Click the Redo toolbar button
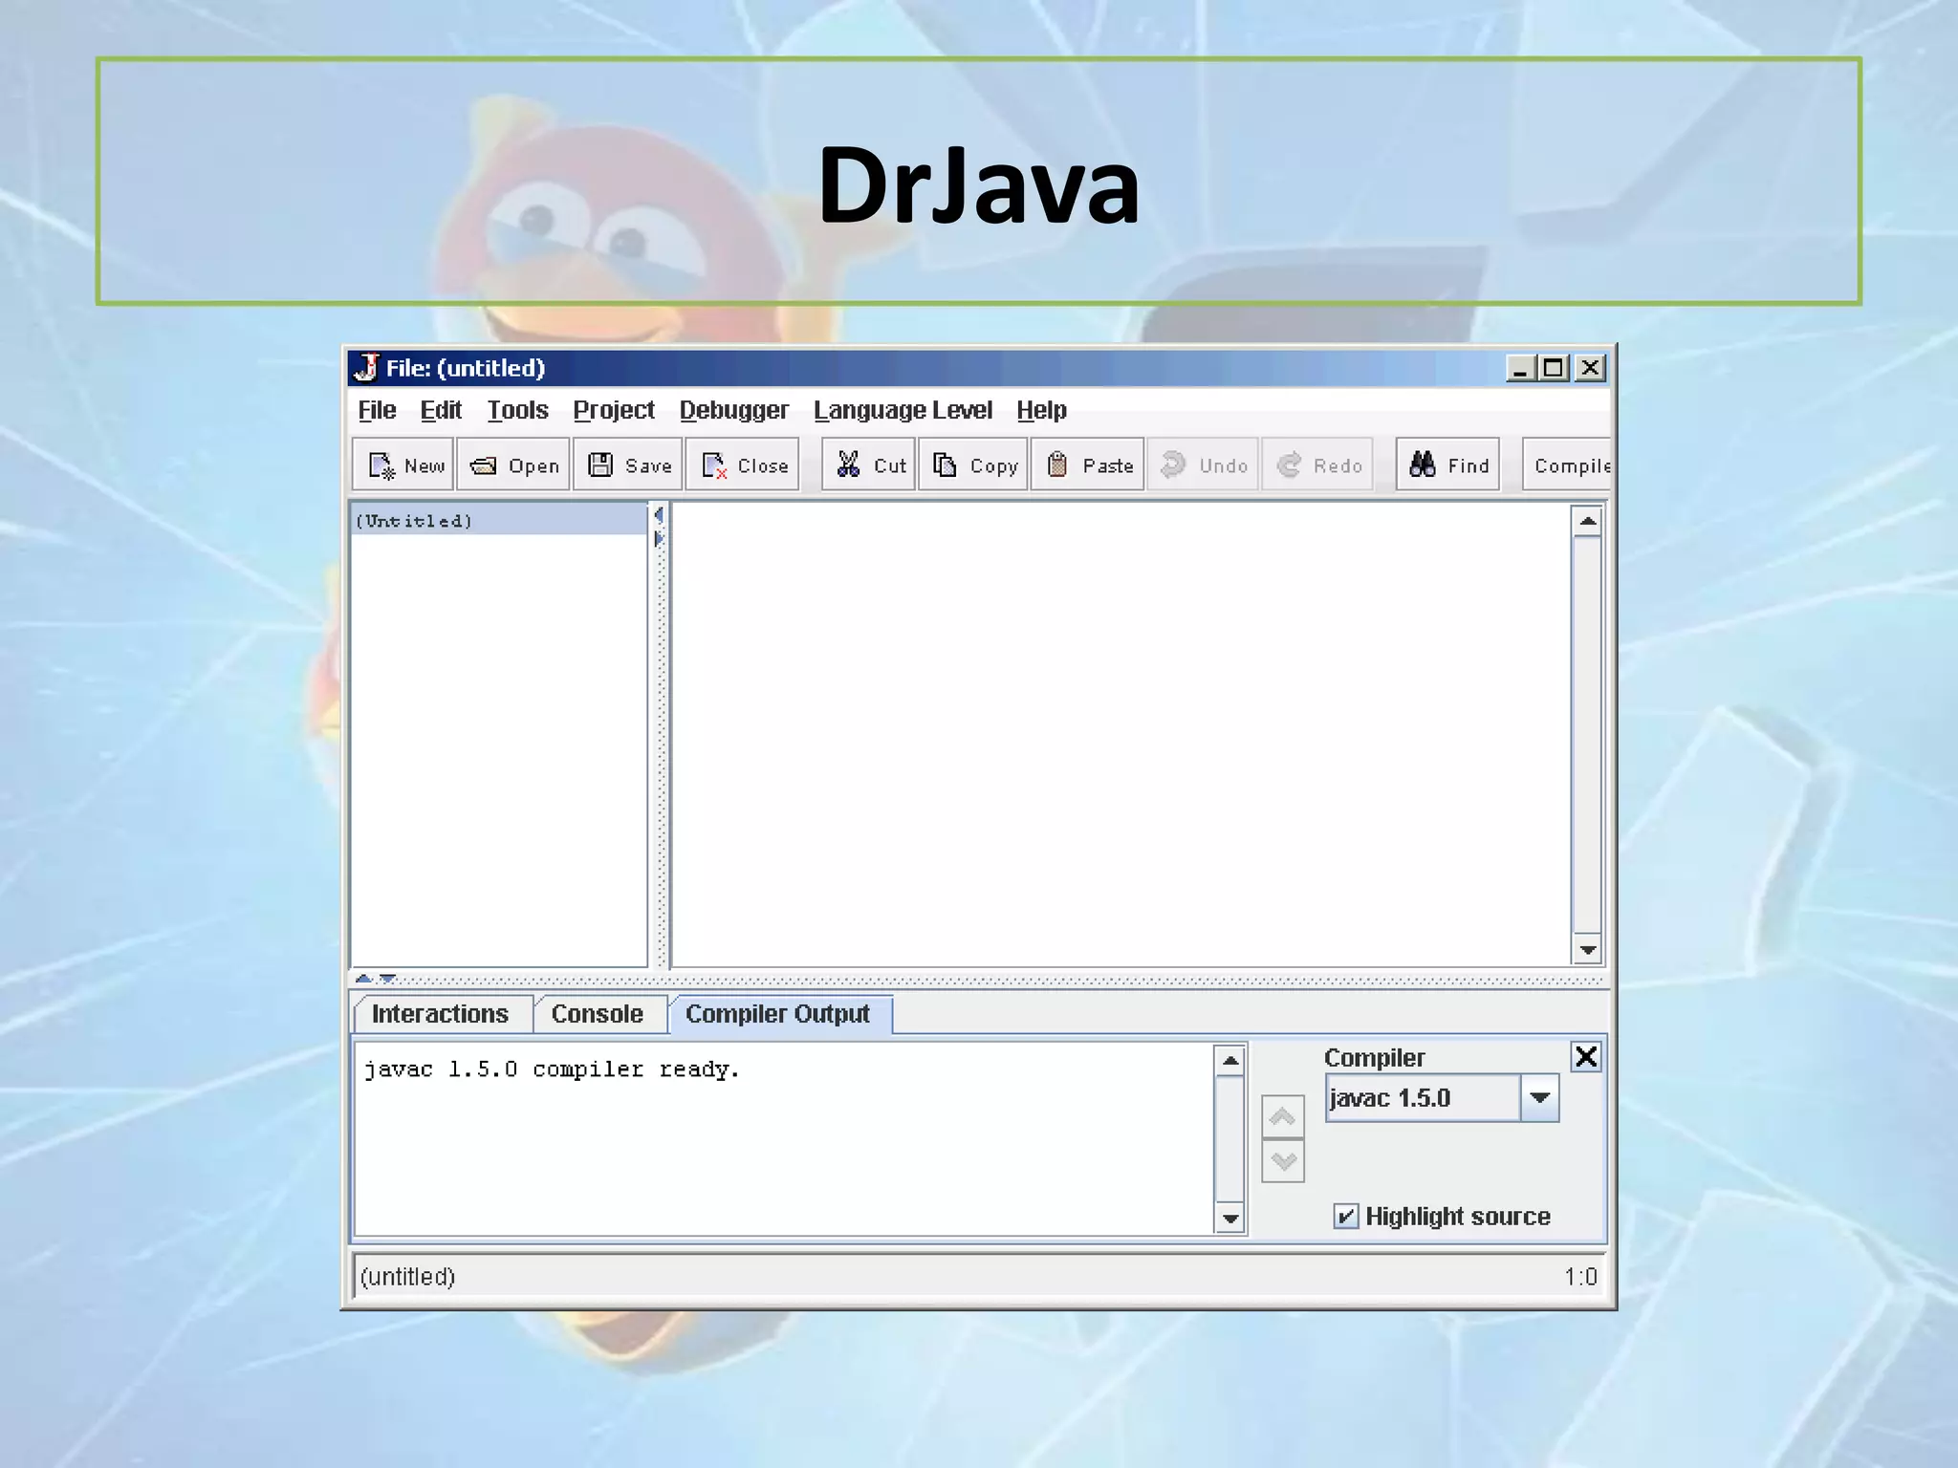Screen dimensions: 1958x1468 point(1317,465)
